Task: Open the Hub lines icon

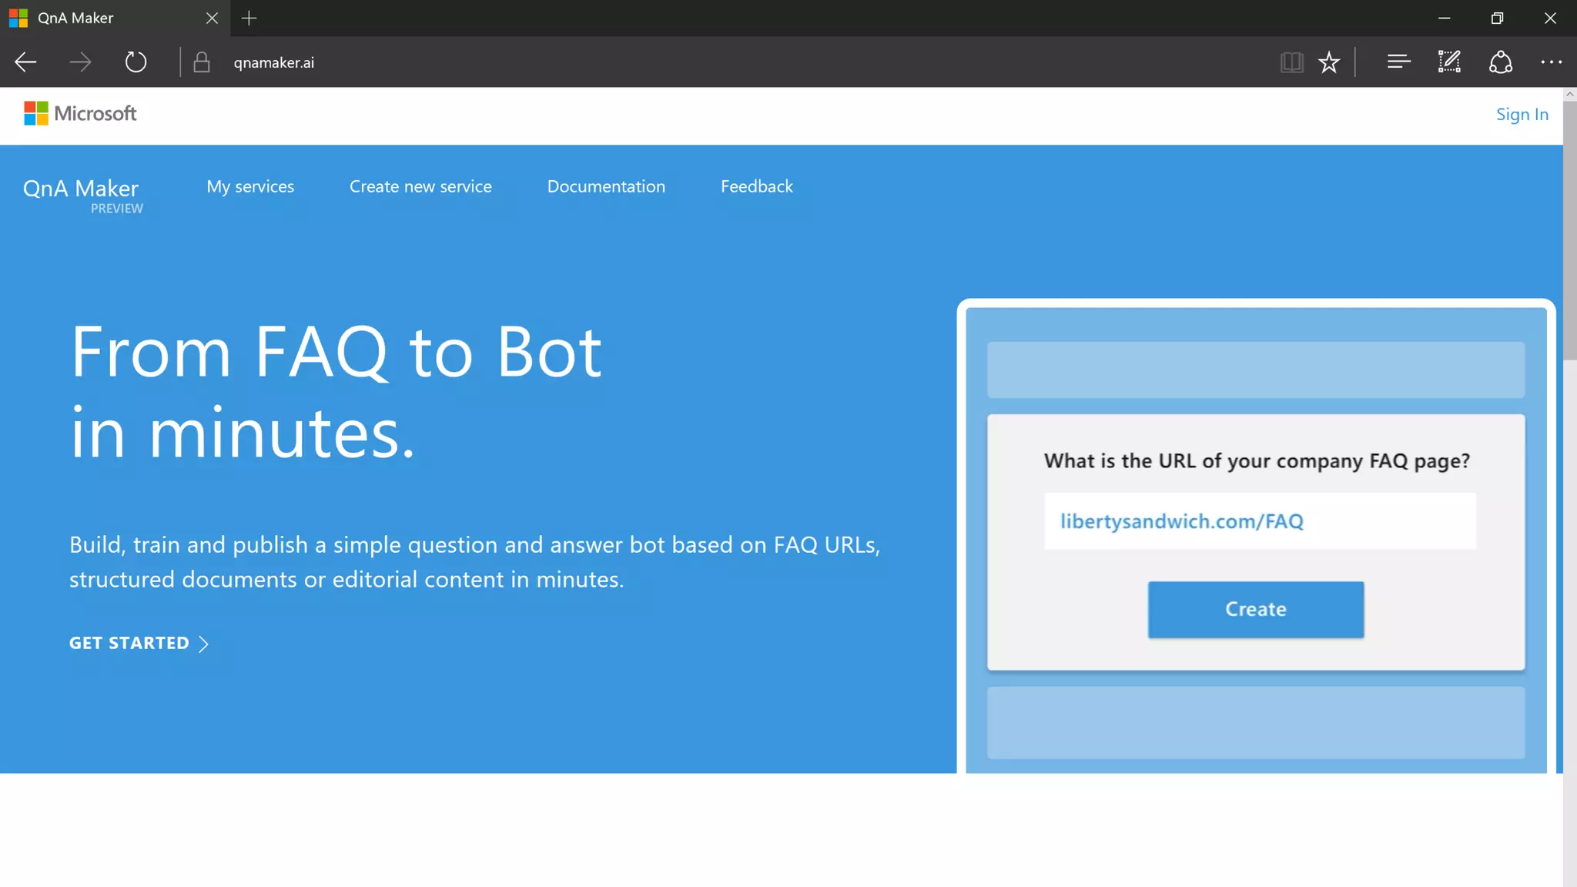Action: click(1398, 62)
